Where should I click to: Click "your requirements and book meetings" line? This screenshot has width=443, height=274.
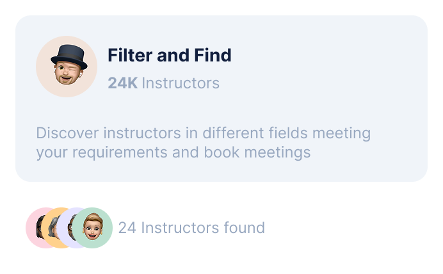point(173,152)
